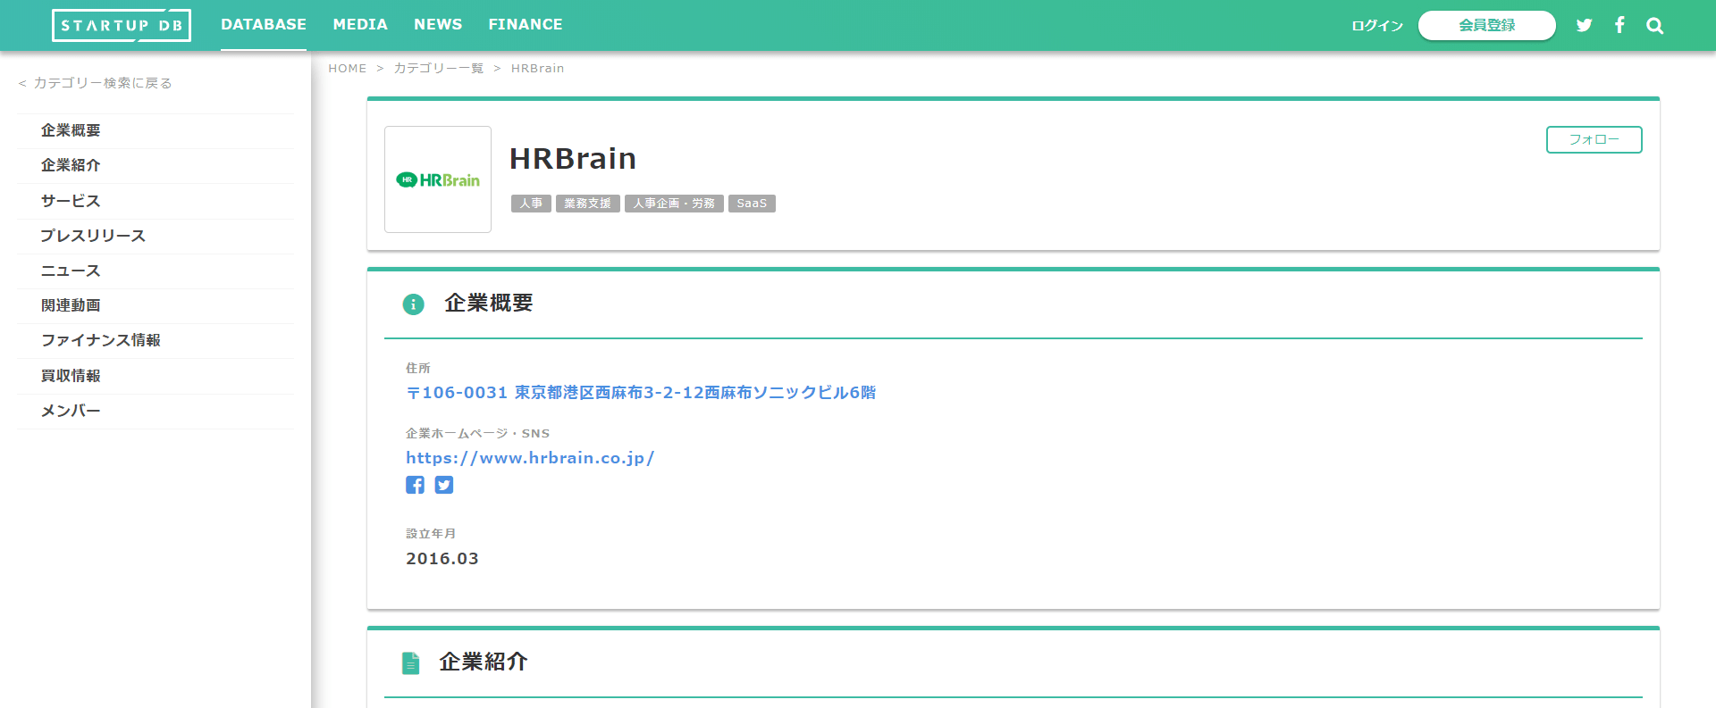Click the SaaS tag
Screen dimensions: 1716x708
(752, 204)
